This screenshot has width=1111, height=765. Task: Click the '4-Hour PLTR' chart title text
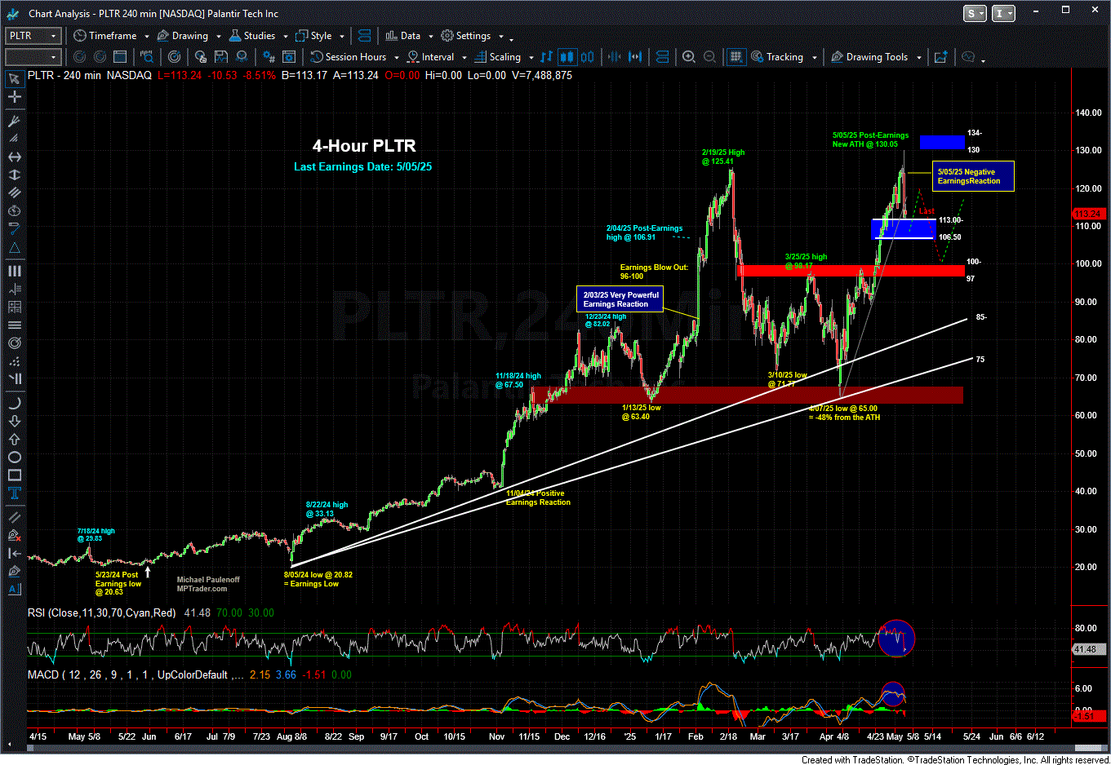364,146
